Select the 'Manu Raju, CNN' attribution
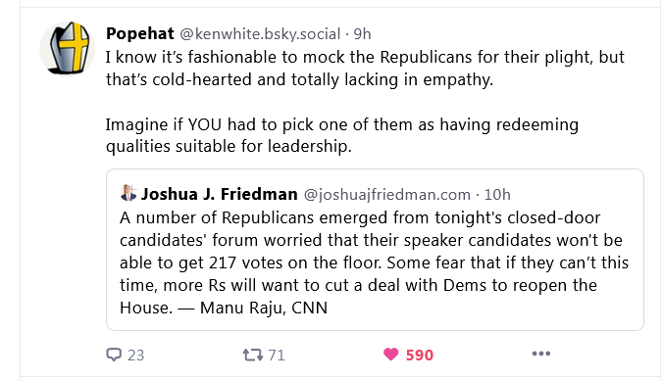The width and height of the screenshot is (663, 381). coord(264,308)
